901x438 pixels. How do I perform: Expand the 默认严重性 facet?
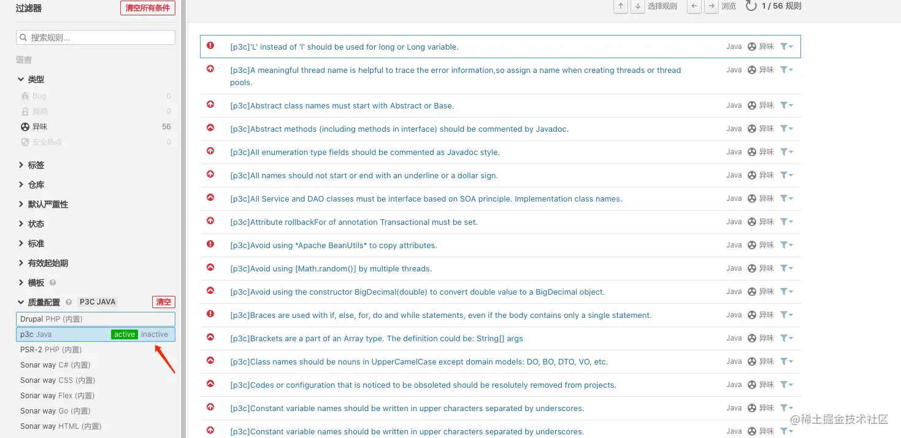tap(44, 205)
